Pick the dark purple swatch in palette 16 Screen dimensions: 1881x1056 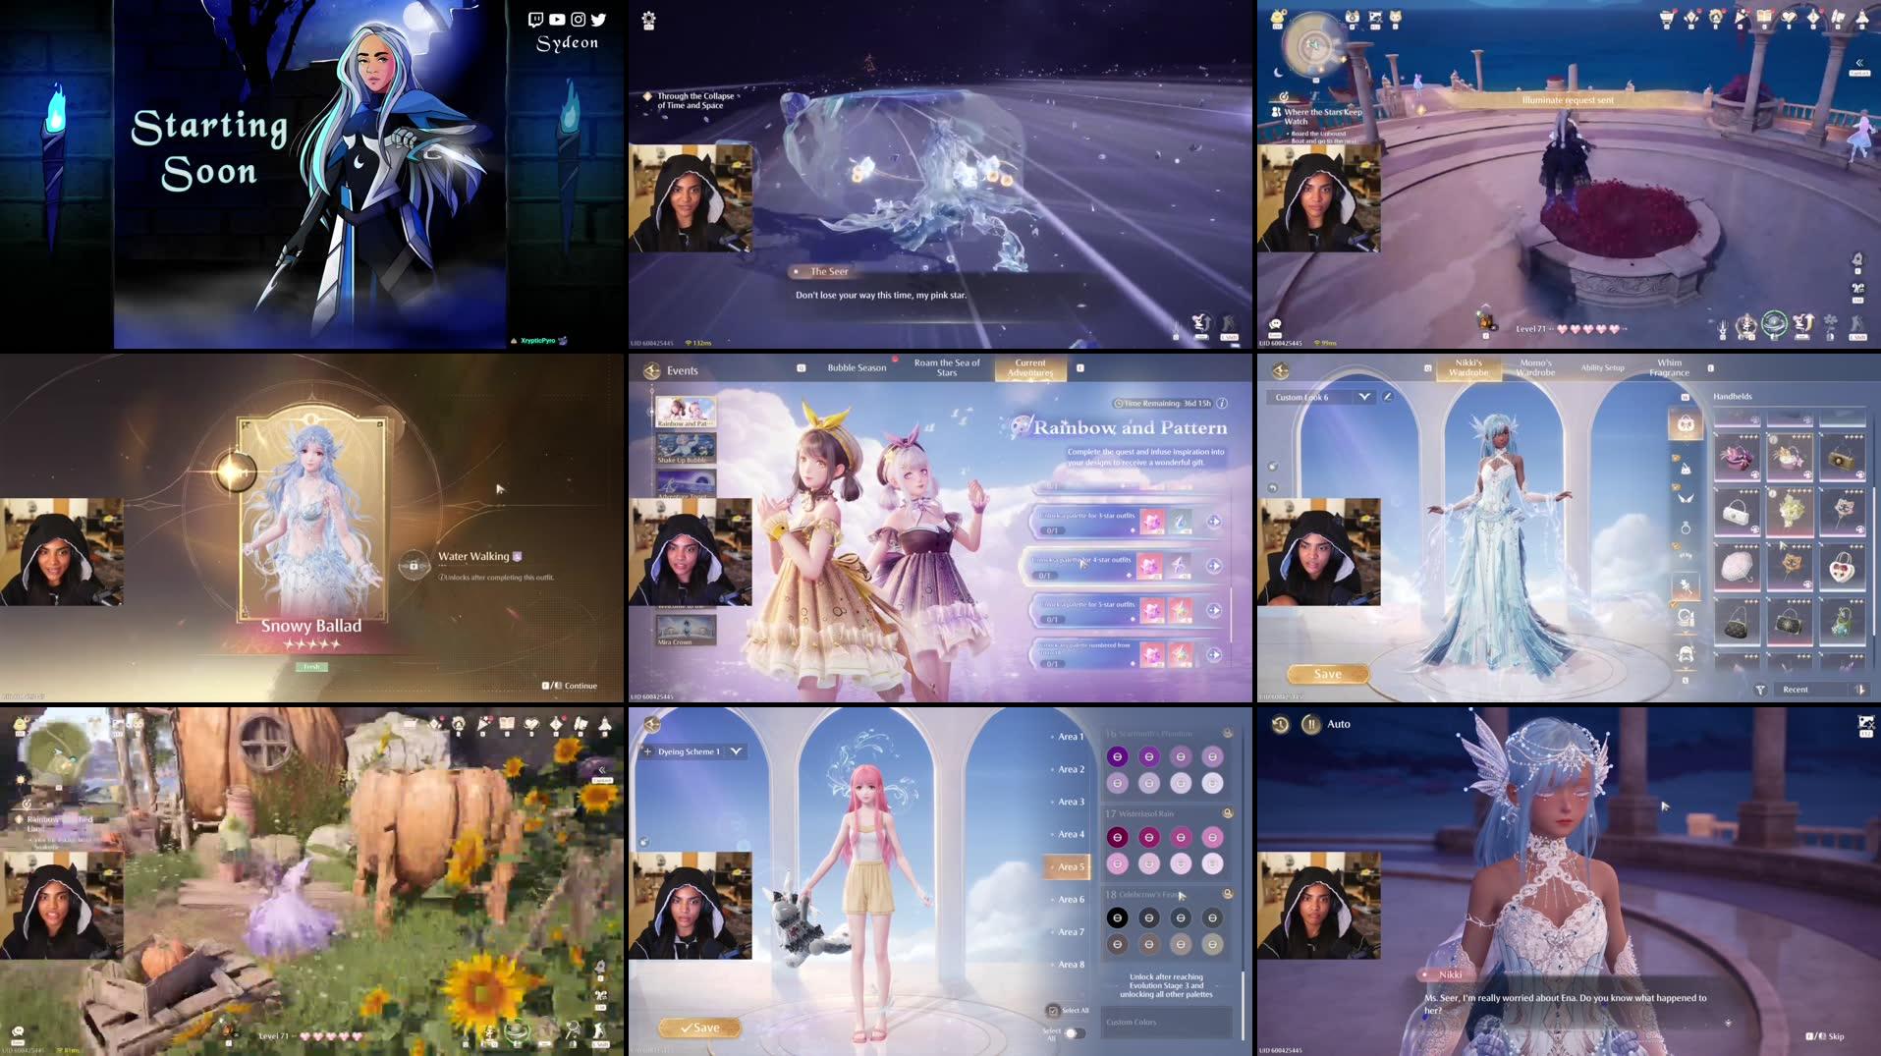click(x=1117, y=756)
